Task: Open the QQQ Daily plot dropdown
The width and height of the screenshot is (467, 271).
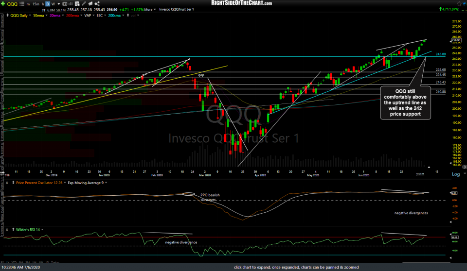Action: click(x=30, y=16)
